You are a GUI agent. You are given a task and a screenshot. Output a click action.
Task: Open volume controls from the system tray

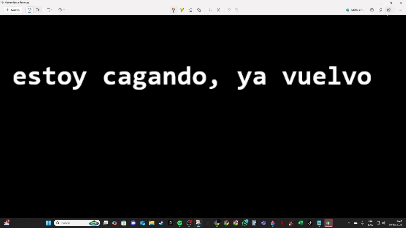(x=383, y=223)
